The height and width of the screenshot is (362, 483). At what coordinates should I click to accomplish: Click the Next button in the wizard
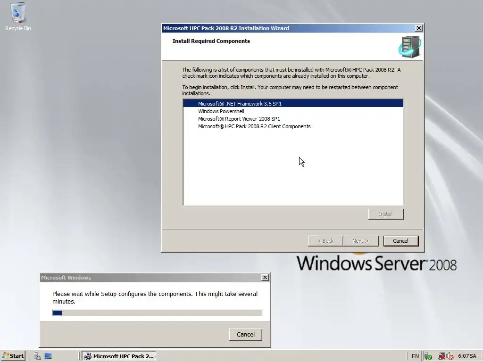click(x=361, y=241)
